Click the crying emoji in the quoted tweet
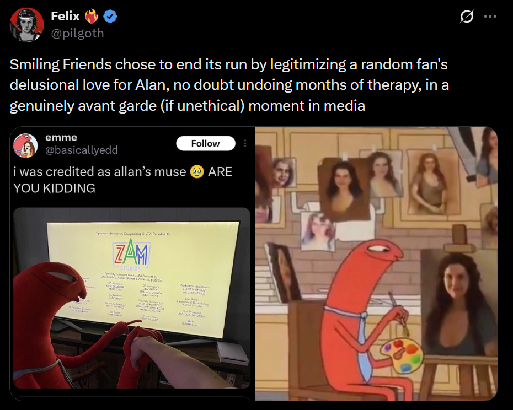This screenshot has height=410, width=513. click(197, 171)
